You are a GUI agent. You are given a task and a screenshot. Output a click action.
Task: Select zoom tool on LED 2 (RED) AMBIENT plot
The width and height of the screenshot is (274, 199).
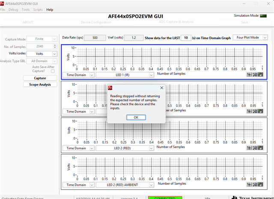255,184
